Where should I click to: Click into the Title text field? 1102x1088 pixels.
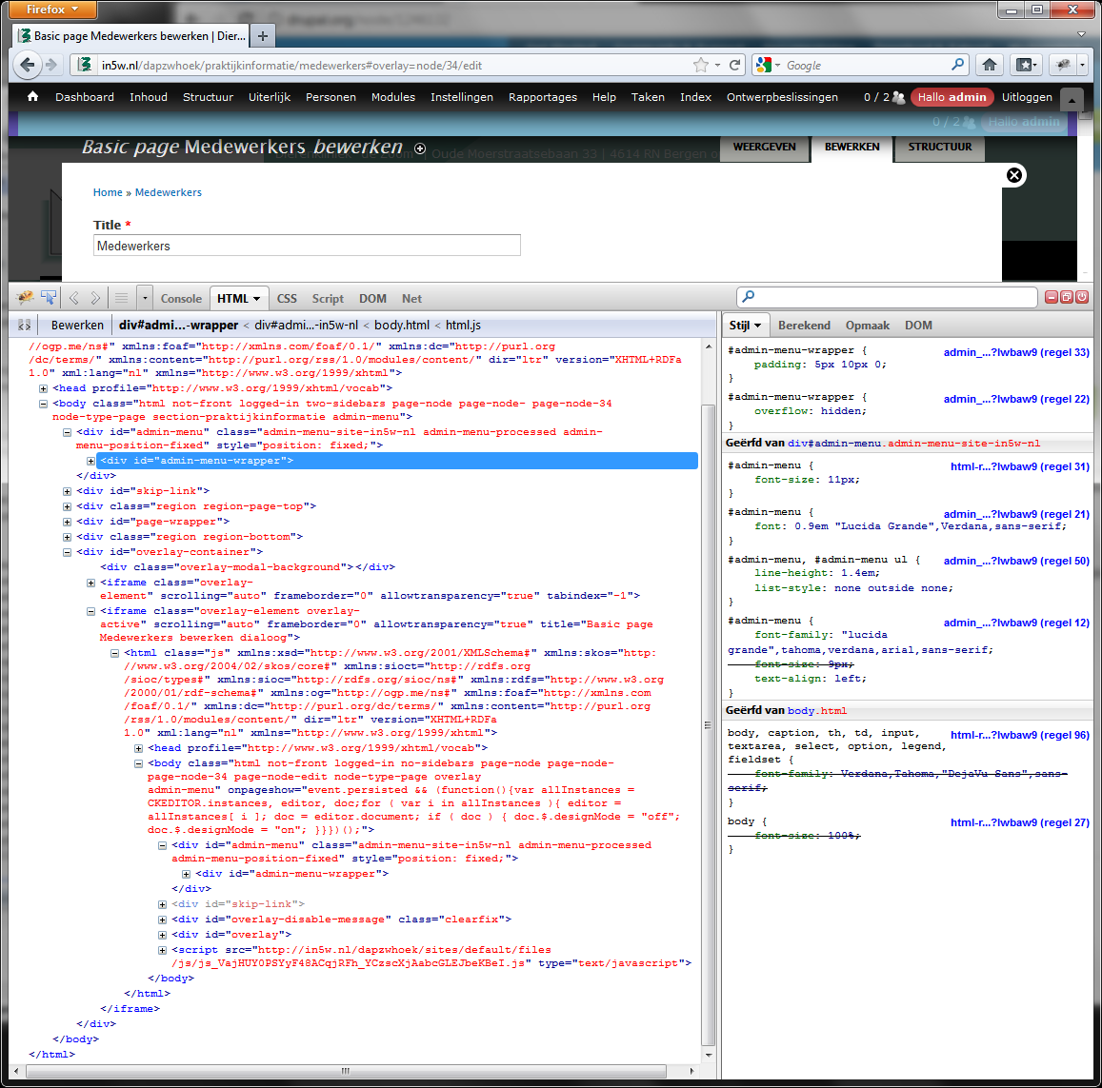[x=307, y=246]
